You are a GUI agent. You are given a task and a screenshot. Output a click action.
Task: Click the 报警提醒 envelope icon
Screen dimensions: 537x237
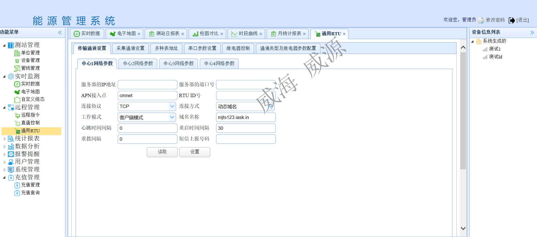[x=11, y=154]
